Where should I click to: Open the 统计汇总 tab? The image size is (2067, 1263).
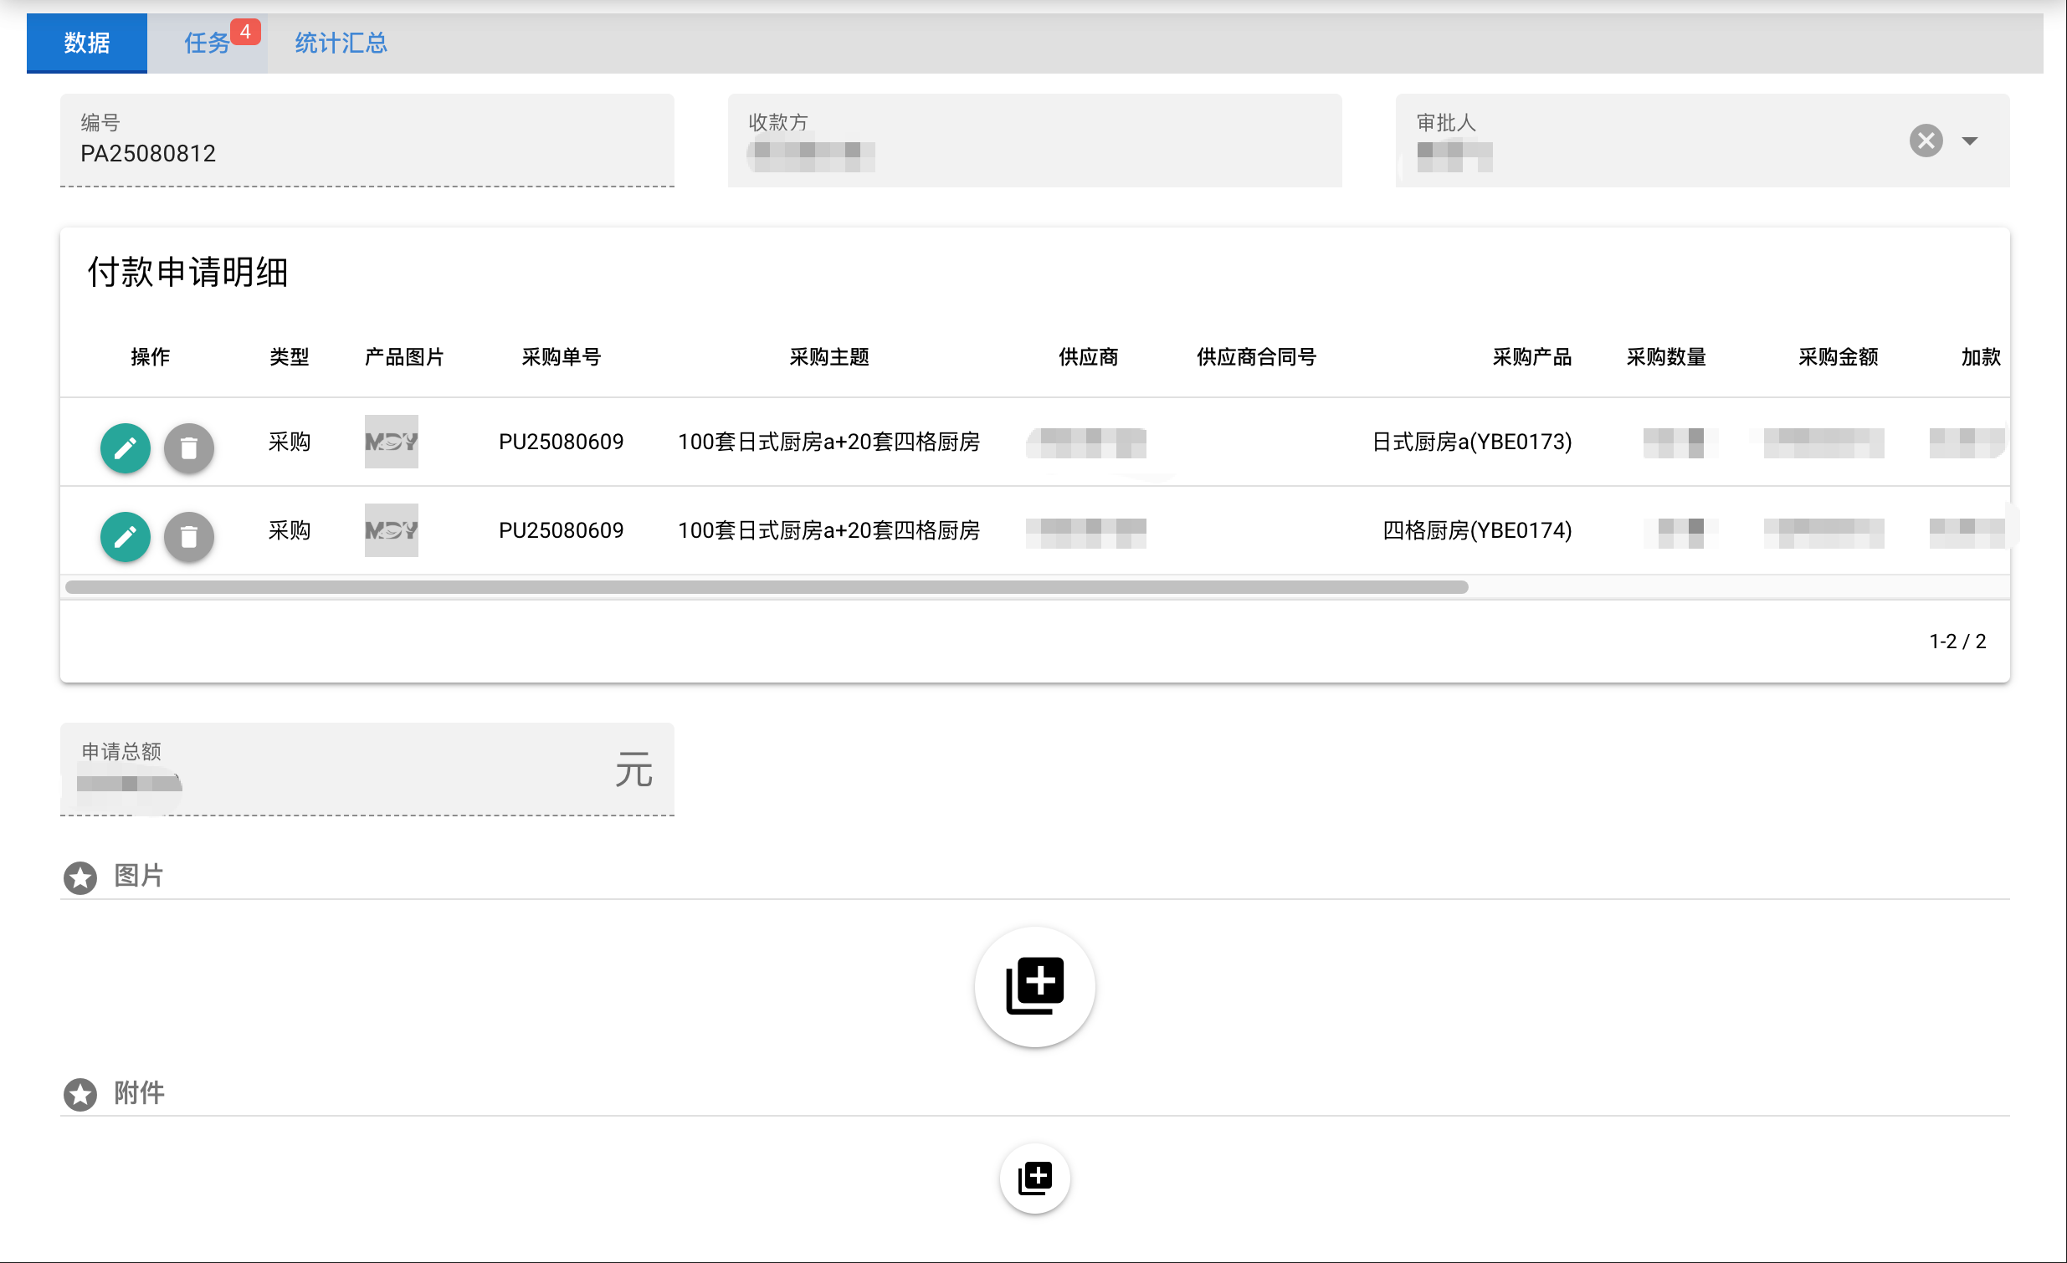point(341,43)
